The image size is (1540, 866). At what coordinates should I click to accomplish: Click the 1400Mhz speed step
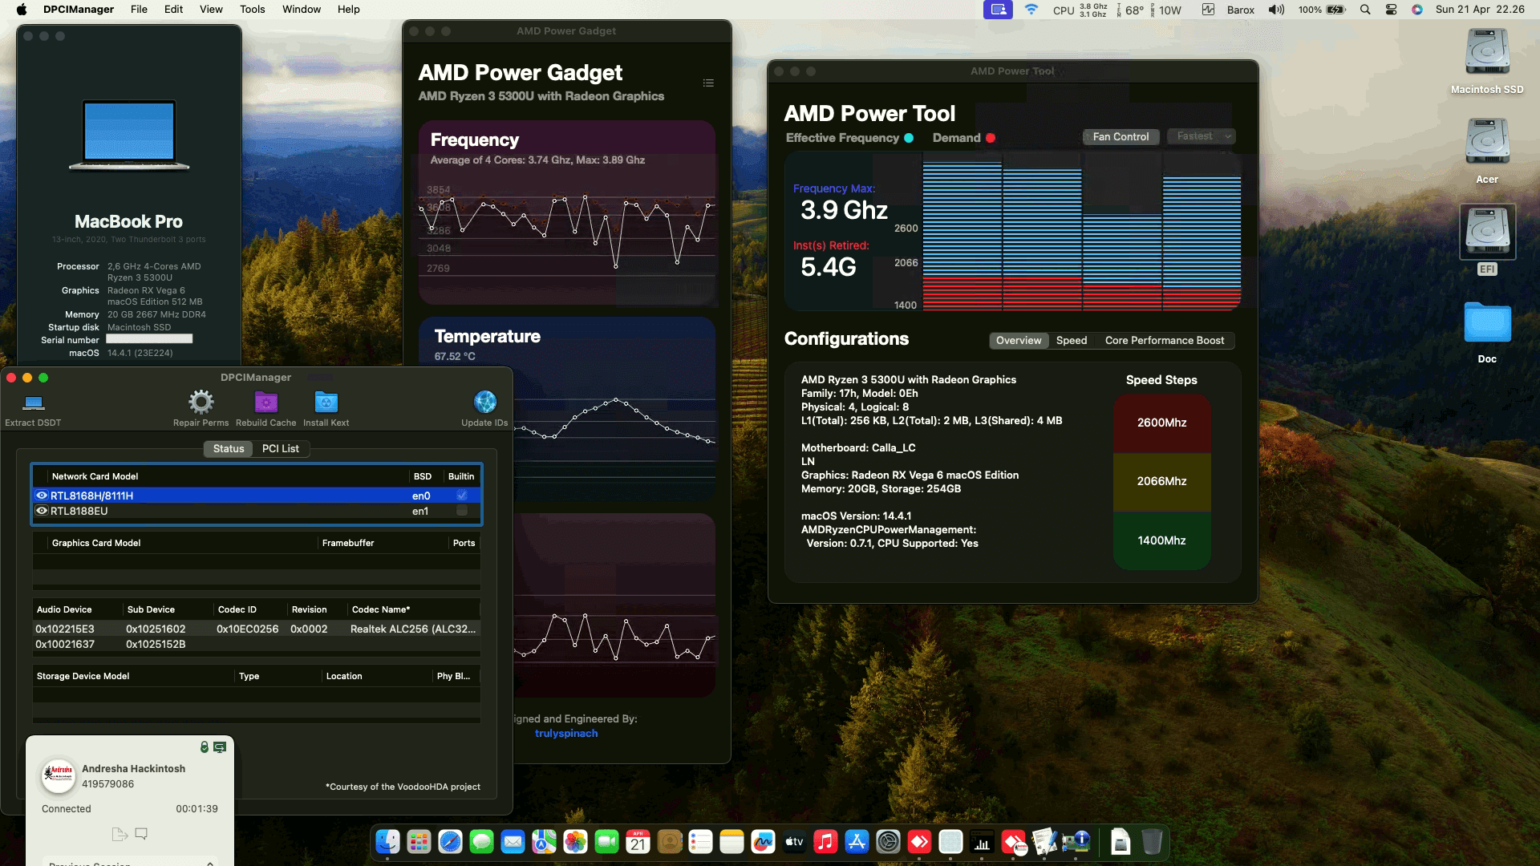click(x=1161, y=540)
